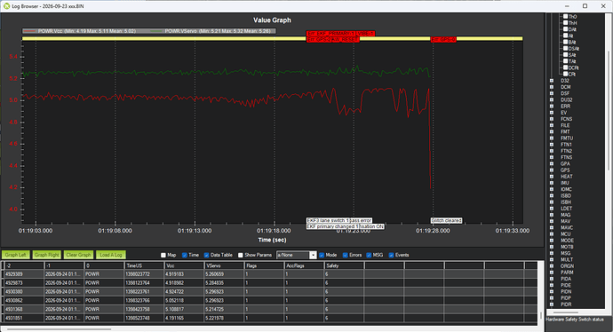Screen dimensions: 613x332
Task: Check the DCRt field checkbox
Action: tap(565, 67)
